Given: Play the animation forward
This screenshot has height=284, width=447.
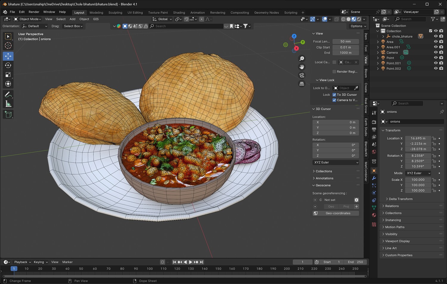Looking at the screenshot, I should (x=190, y=262).
